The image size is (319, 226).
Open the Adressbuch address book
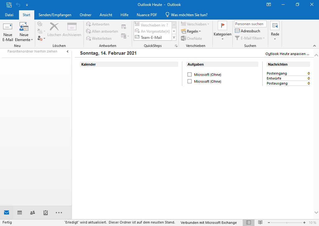pyautogui.click(x=247, y=31)
